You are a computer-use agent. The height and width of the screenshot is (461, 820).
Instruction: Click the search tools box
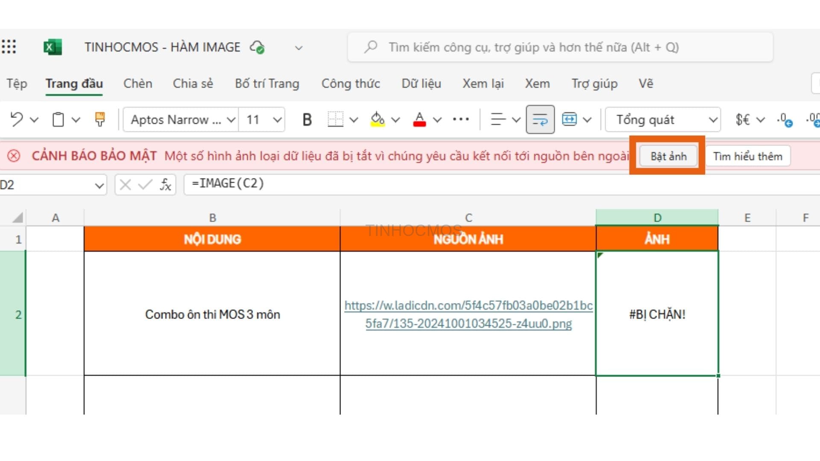[x=560, y=47]
